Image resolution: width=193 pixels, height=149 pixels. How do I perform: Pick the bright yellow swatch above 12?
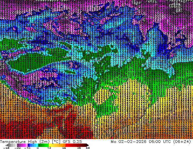click(x=50, y=145)
